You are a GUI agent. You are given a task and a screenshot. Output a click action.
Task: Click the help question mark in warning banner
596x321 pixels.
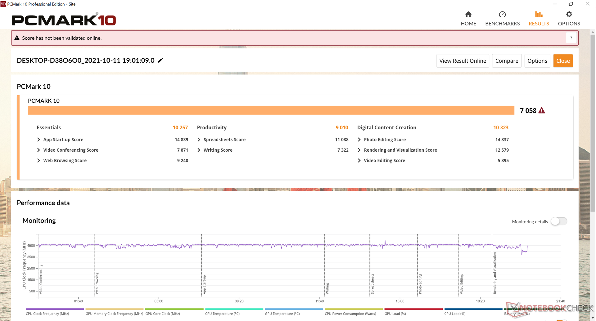[571, 38]
